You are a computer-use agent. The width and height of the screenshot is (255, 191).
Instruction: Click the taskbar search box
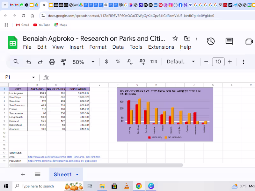48,186
